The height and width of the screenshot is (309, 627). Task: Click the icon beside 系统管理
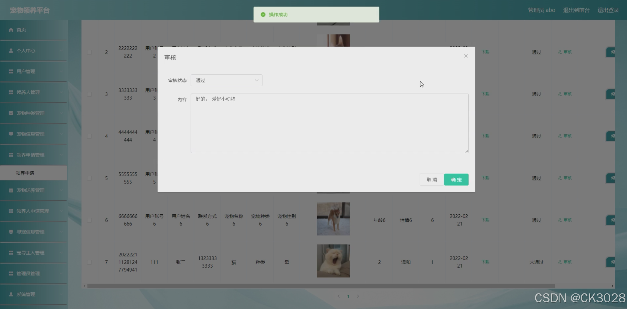click(x=11, y=294)
